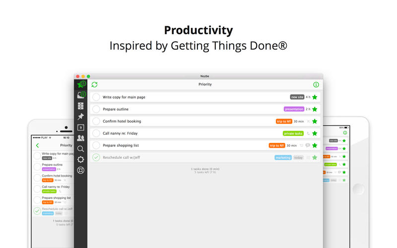Check off the 'Prepare outline' task

click(x=96, y=109)
